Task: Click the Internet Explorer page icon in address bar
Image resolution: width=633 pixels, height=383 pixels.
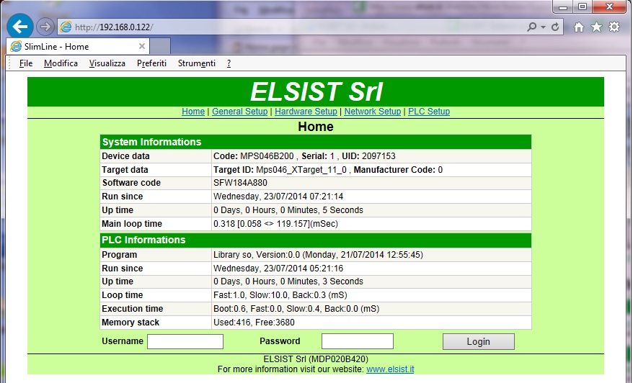Action: coord(66,27)
